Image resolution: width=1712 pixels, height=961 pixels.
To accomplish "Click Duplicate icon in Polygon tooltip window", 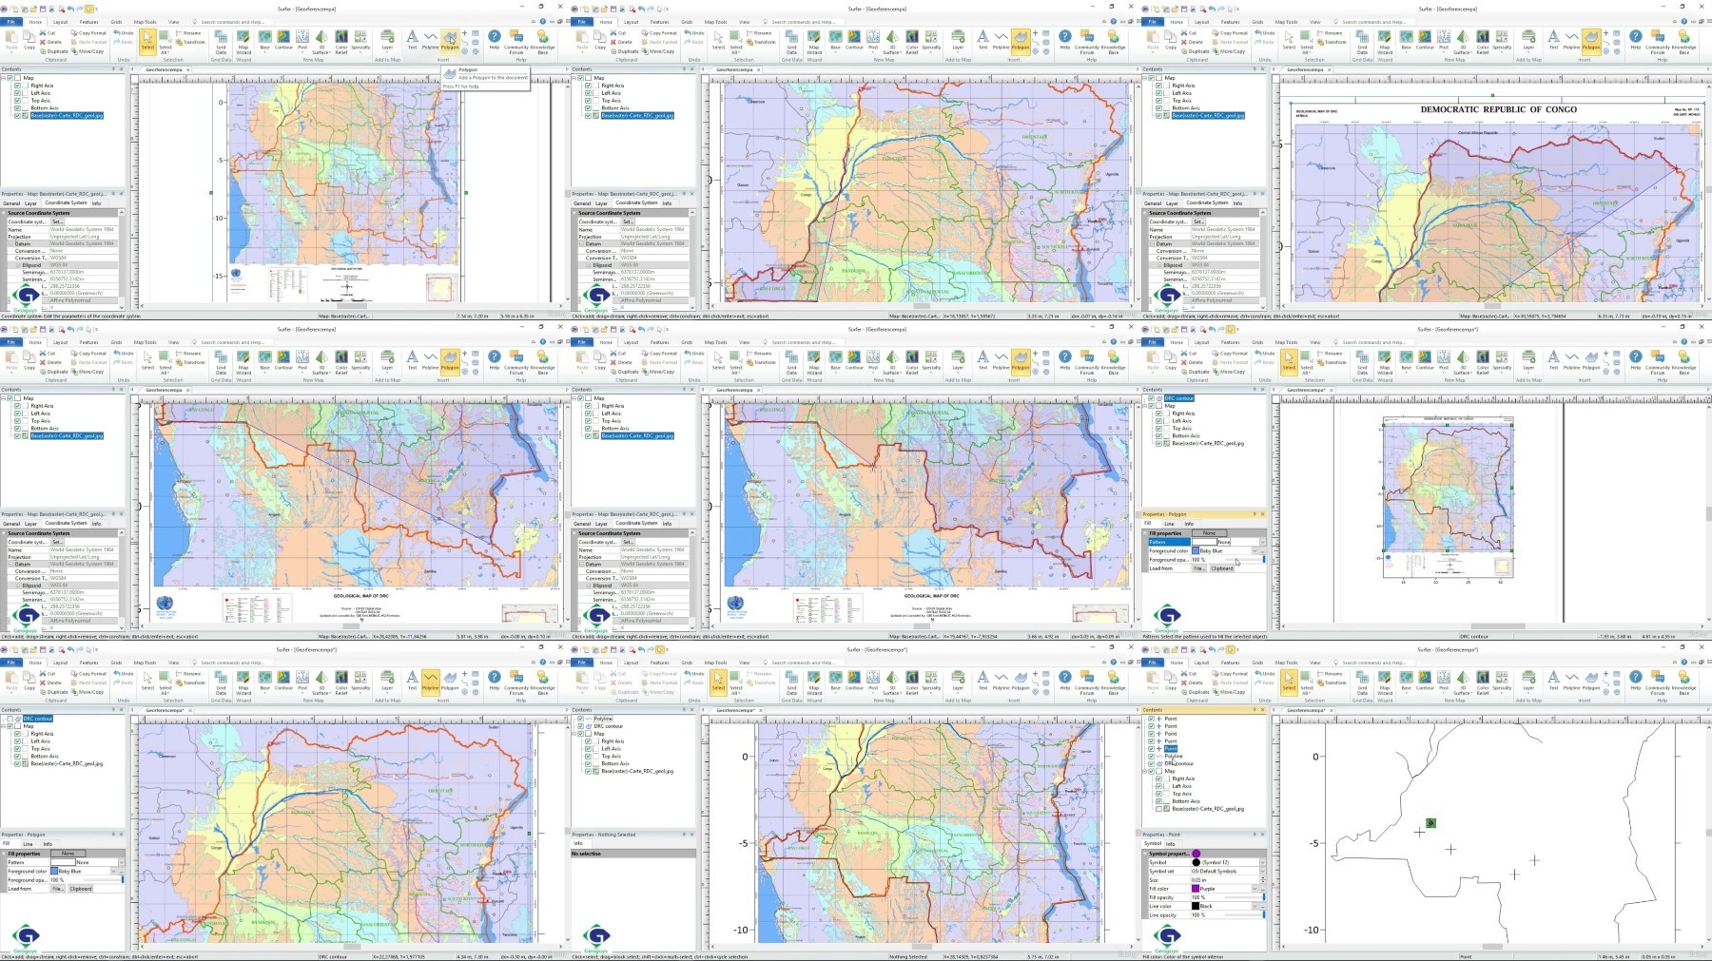I will (x=54, y=51).
